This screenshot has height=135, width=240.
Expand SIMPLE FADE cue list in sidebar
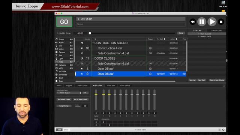tap(199, 36)
